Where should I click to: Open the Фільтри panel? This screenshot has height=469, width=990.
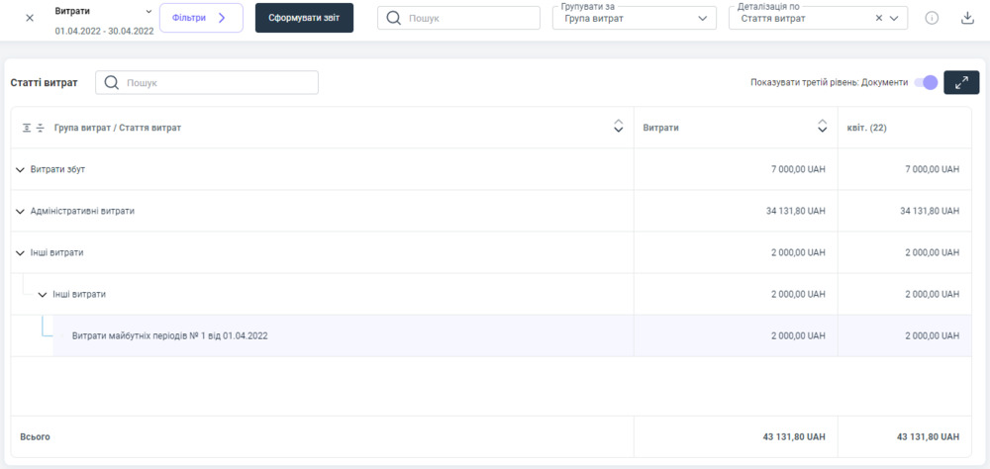(201, 18)
